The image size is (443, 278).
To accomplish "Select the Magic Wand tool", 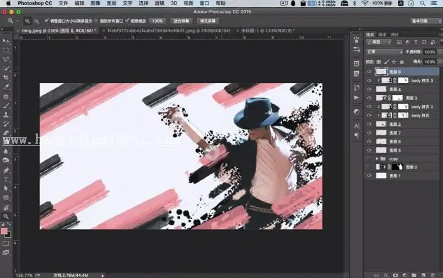I will [6, 69].
